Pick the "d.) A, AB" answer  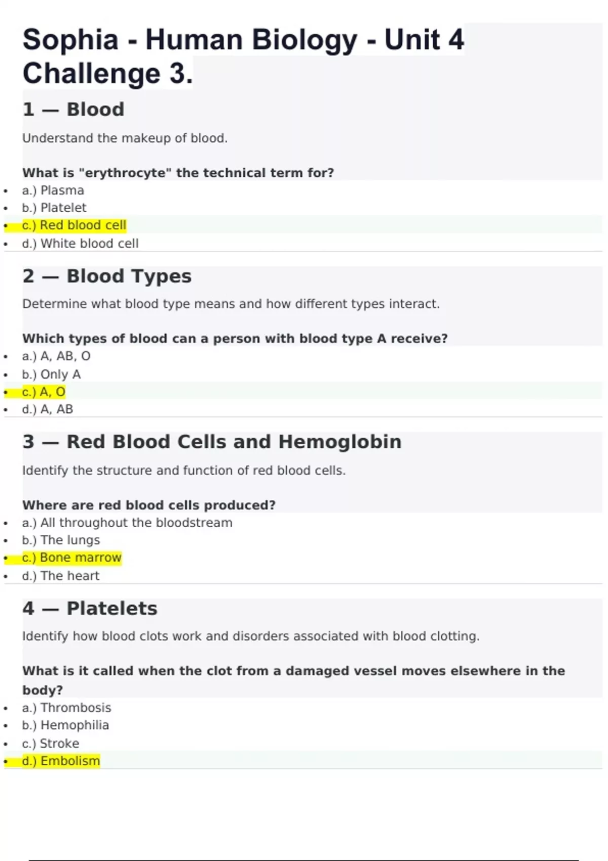click(x=48, y=409)
